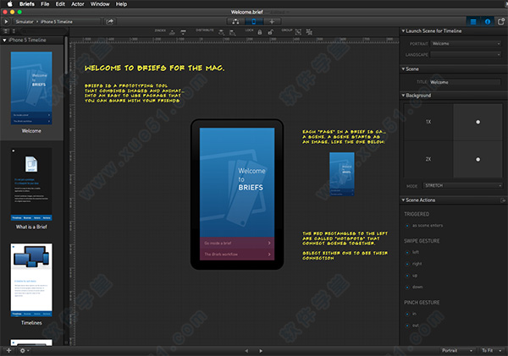
Task: Click the second Distribute icon
Action: coord(232,32)
